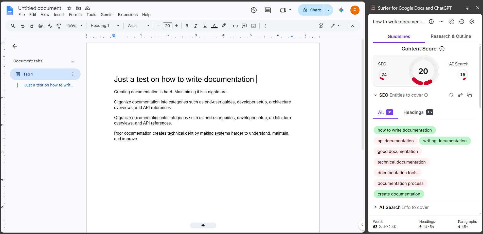Screen dimensions: 483x234
Task: Open the Share options dropdown arrow
Action: tap(329, 10)
